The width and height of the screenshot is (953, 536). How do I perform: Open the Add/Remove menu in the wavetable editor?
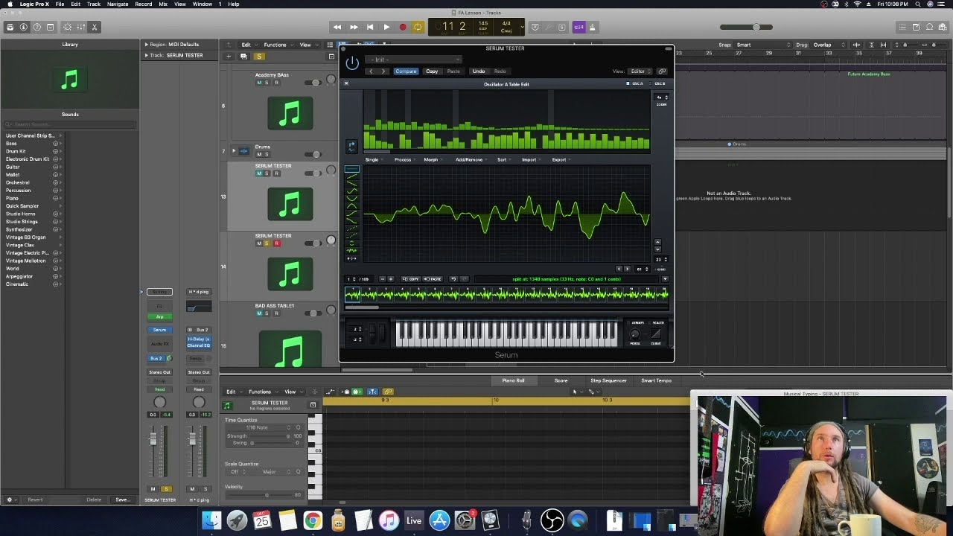pyautogui.click(x=470, y=159)
